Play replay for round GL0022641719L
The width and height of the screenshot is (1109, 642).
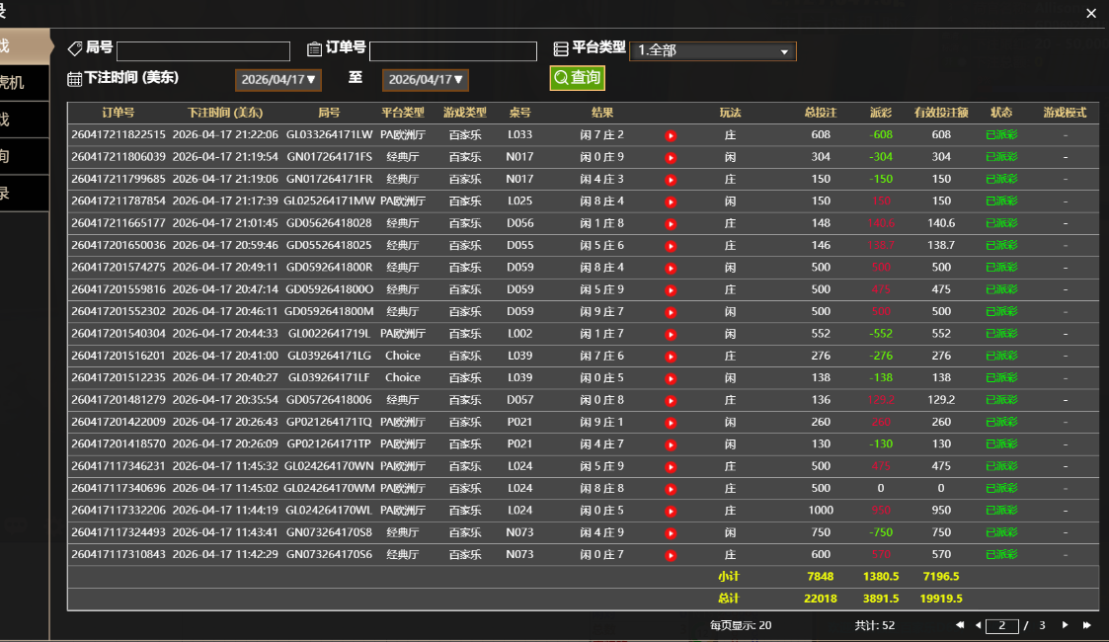671,334
